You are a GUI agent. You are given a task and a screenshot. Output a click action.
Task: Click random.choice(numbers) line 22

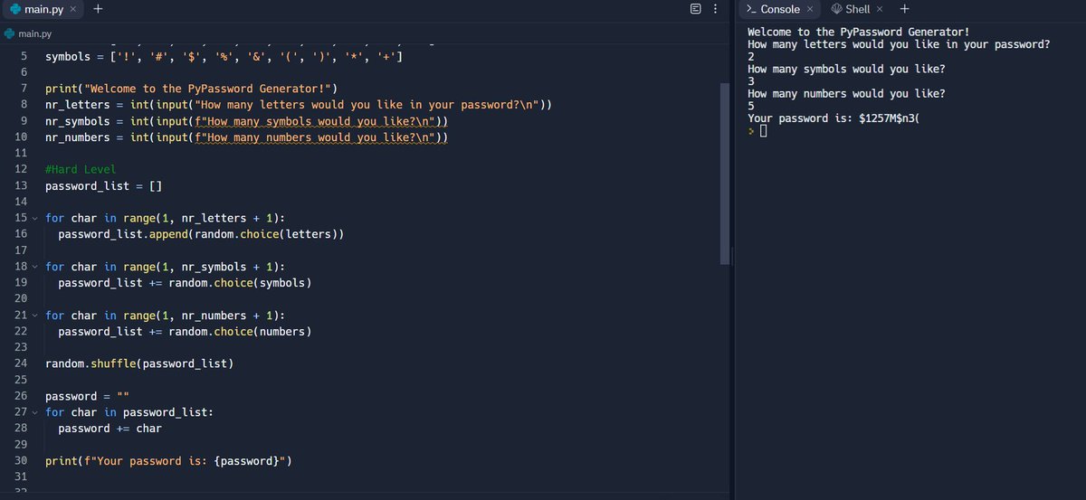186,332
